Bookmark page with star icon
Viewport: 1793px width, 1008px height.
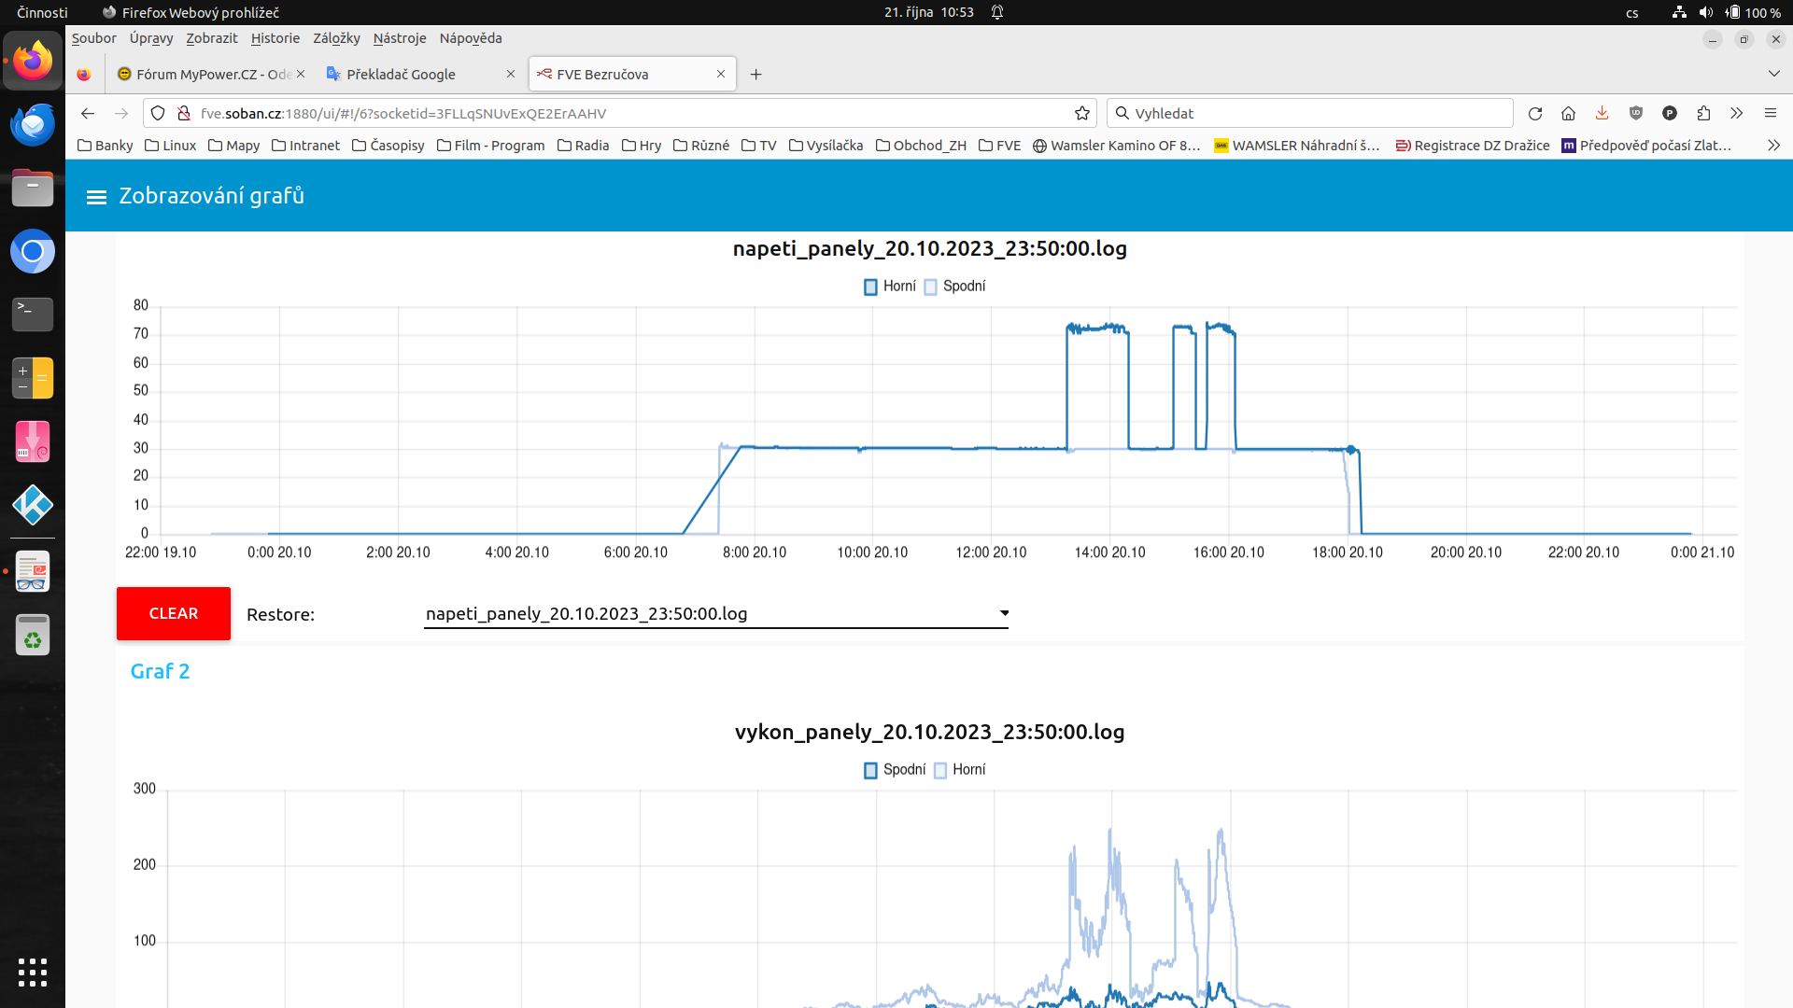(1081, 113)
